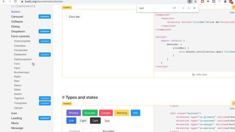This screenshot has height=132, width=235.
Task: Open the eye extension icon
Action: click(208, 1)
